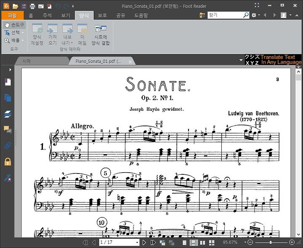The image size is (303, 248).
Task: Collapse the ribbon with the up chevron
Action: coord(297,15)
